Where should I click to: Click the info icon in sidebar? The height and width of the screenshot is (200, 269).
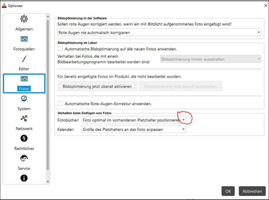[24, 178]
